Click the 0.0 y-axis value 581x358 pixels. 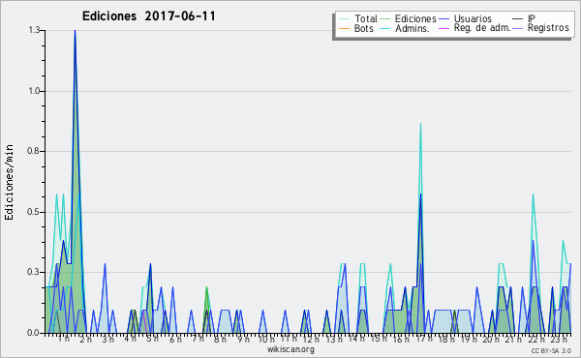tap(34, 333)
